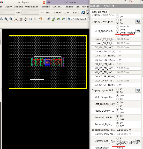This screenshot has width=143, height=149.
Task: Click the zoom in magnifier icon
Action: pos(6,19)
